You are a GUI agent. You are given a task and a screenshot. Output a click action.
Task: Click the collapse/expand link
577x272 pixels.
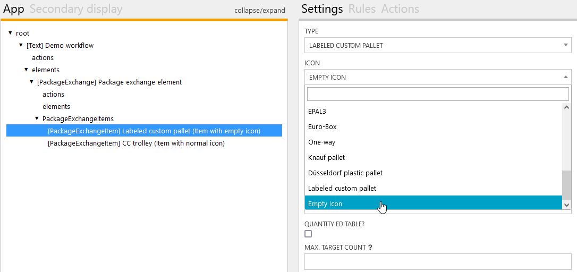260,10
